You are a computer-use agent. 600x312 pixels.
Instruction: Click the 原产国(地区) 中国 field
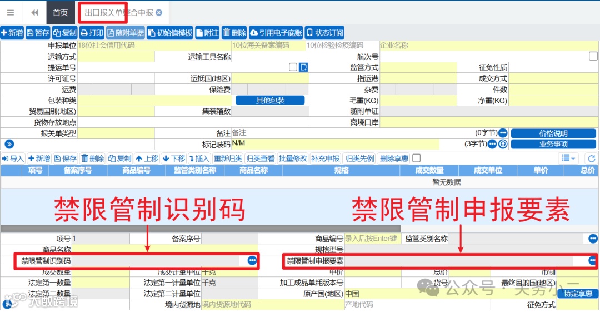click(450, 294)
